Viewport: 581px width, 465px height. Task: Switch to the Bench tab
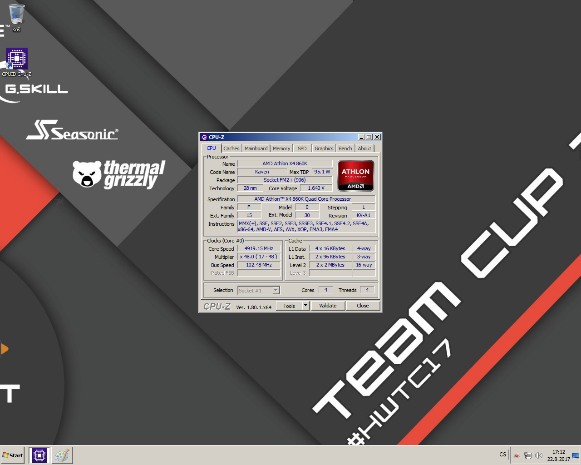(345, 148)
